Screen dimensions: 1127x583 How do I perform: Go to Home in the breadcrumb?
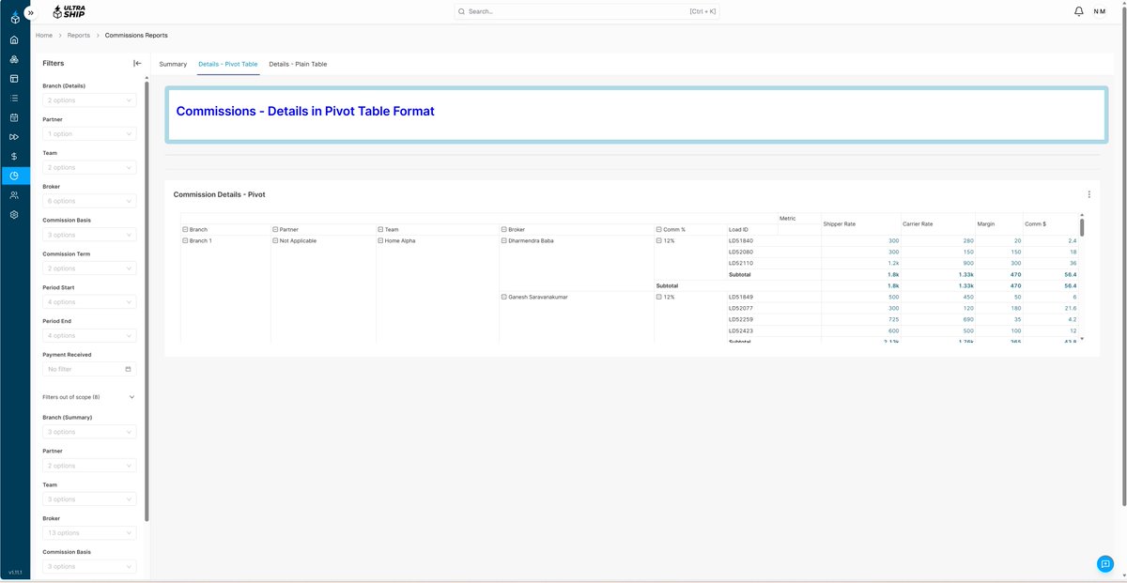(x=44, y=36)
